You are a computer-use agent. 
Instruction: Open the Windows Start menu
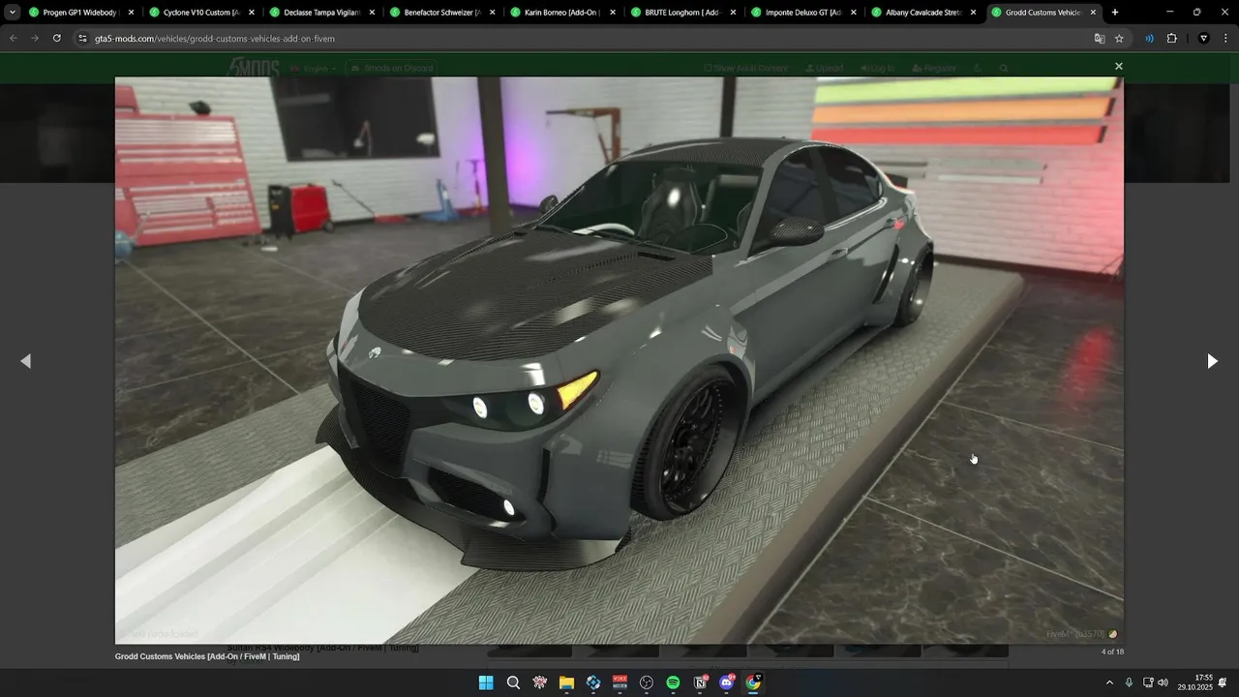click(x=486, y=682)
